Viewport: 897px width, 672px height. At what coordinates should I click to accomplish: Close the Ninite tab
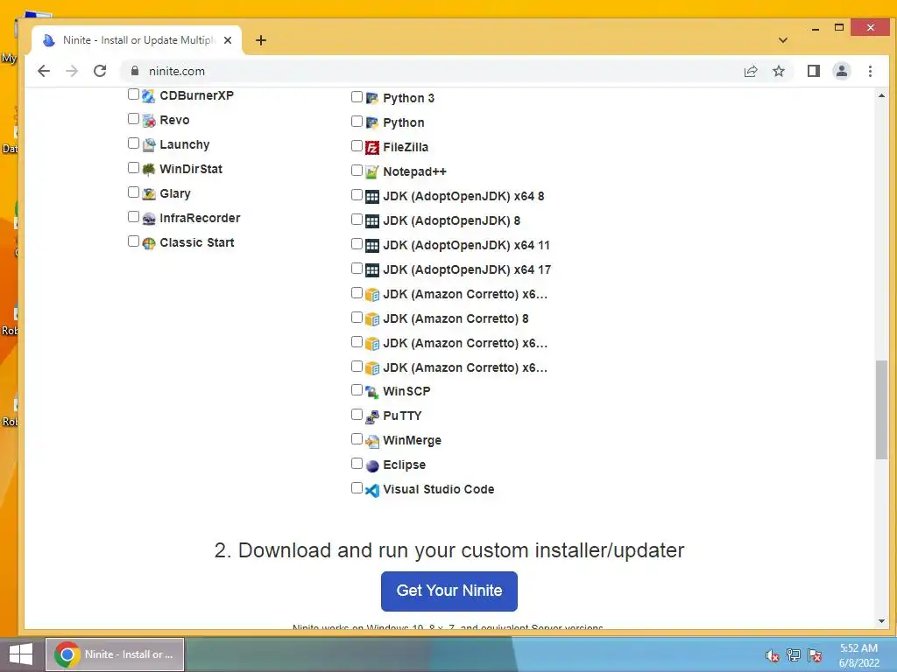[228, 40]
